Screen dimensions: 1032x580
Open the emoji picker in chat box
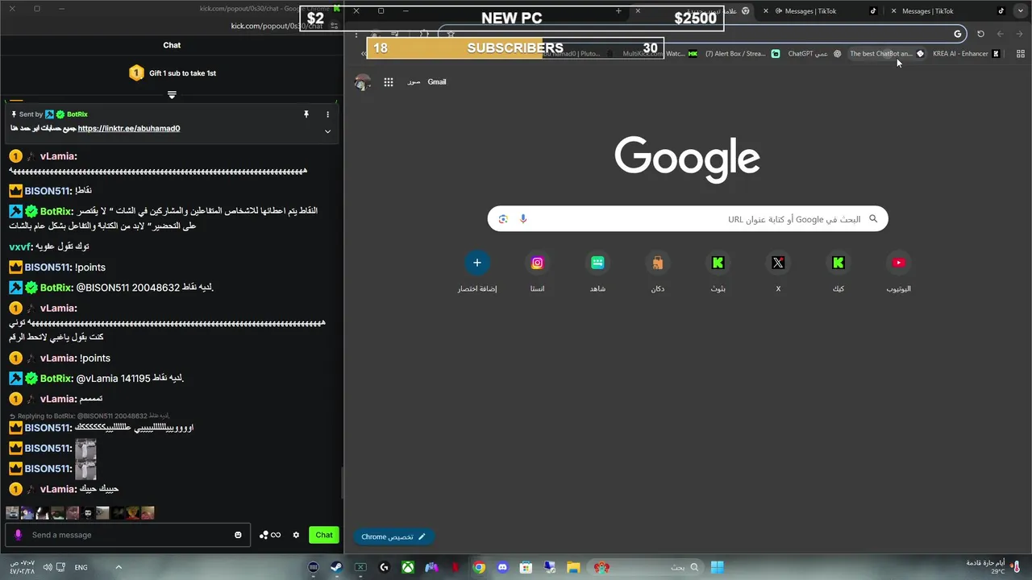238,535
